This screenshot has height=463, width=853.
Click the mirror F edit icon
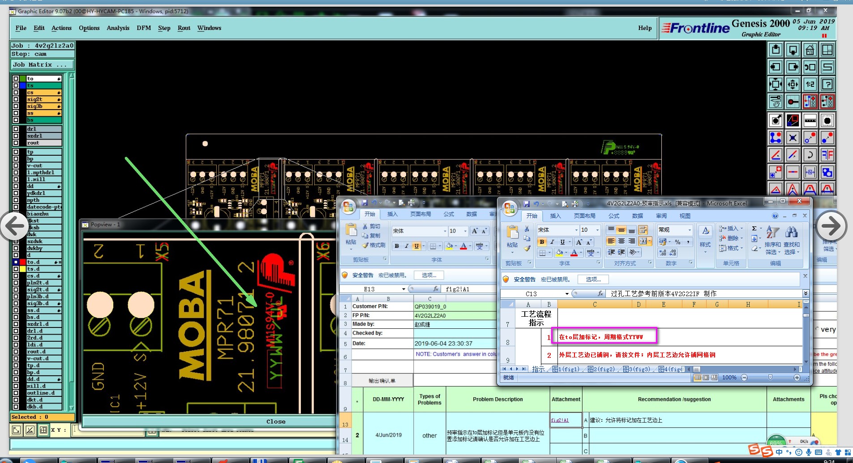[x=827, y=155]
